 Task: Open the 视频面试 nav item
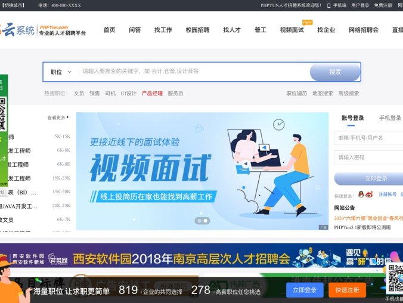(x=292, y=30)
